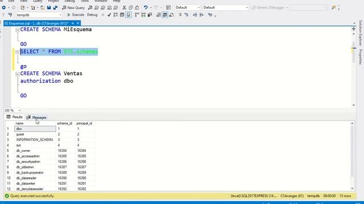The image size is (364, 204).
Task: Click the Save All icon
Action: tap(55, 7)
